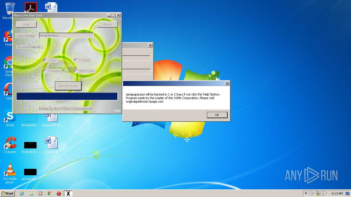Click the 6:13 AM system clock

click(x=337, y=193)
